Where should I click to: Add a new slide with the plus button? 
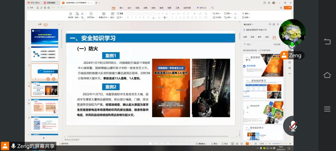pos(44,138)
